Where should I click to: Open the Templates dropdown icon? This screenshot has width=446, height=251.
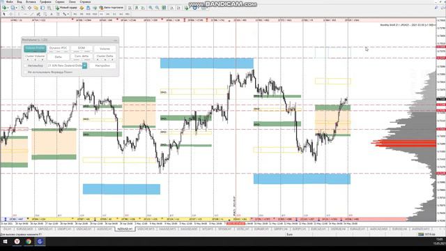[x=203, y=8]
